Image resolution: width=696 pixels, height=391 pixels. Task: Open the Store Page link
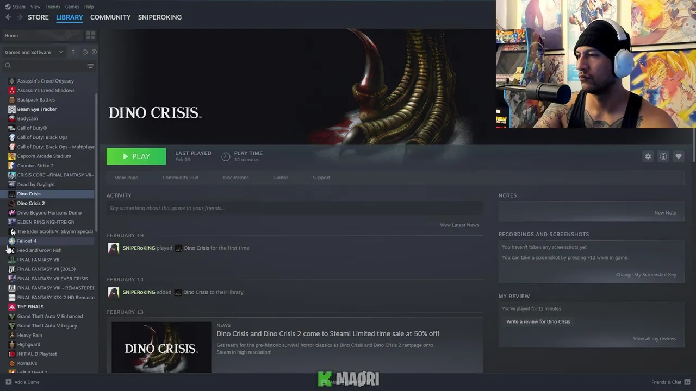point(126,178)
